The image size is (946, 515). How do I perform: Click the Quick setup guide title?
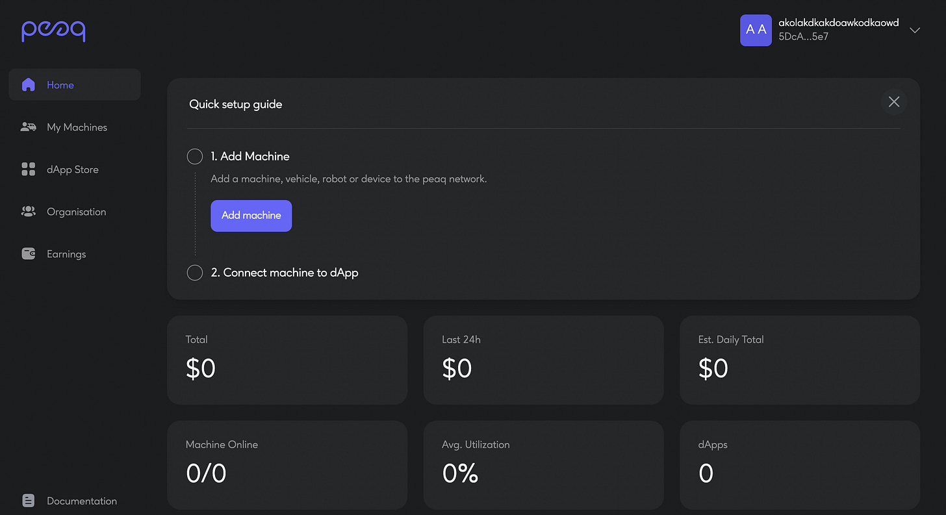coord(236,104)
